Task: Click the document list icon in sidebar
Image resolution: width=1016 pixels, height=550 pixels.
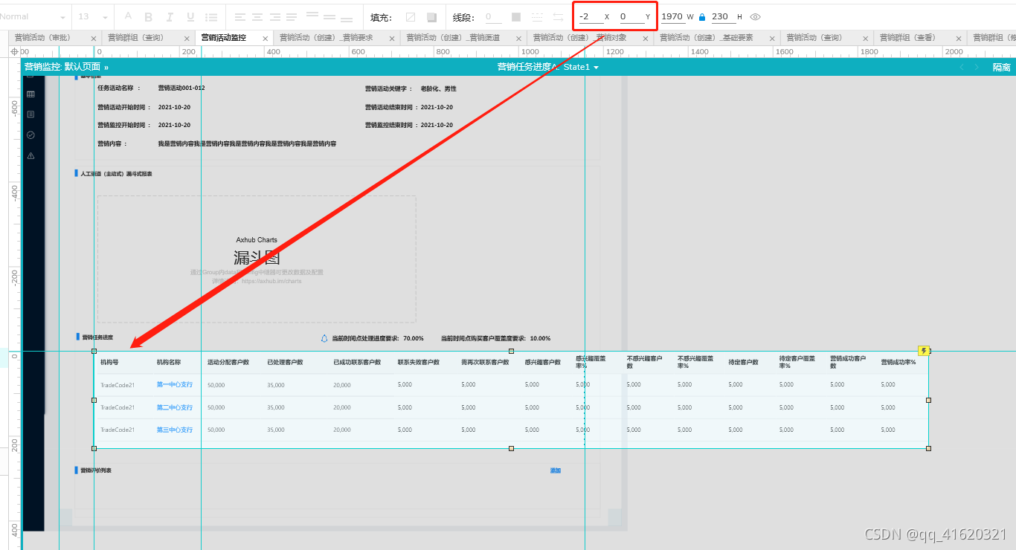Action: tap(30, 114)
